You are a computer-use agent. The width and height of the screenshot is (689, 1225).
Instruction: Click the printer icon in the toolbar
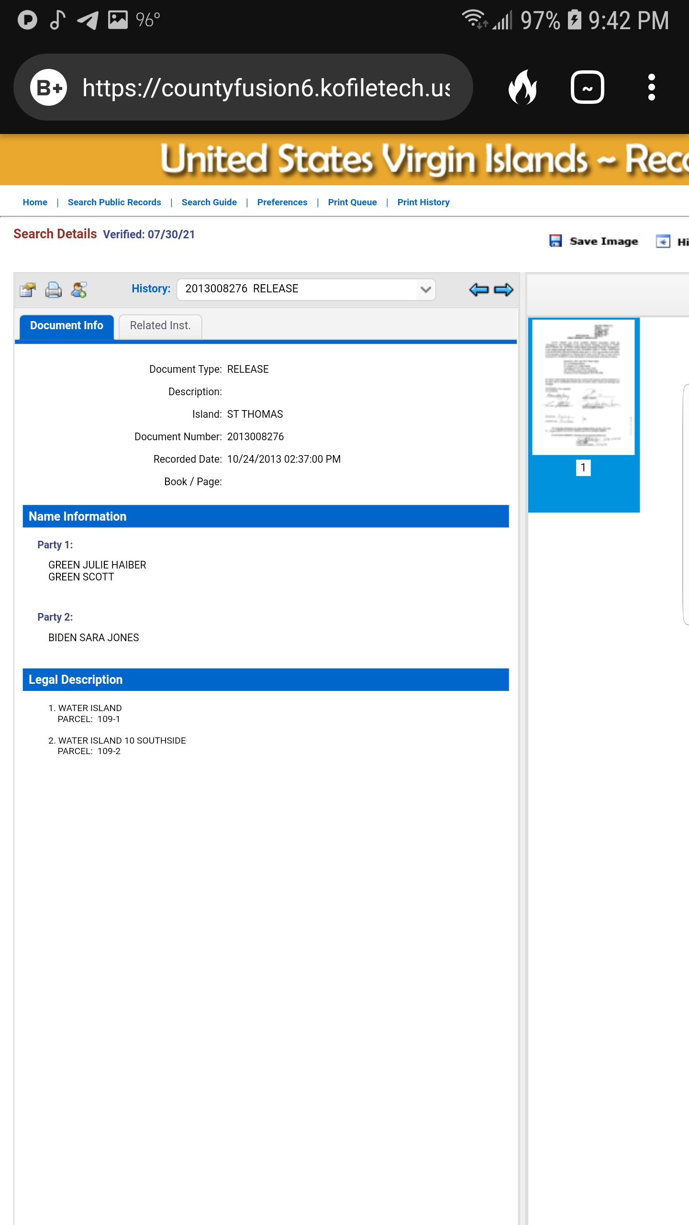click(x=54, y=290)
